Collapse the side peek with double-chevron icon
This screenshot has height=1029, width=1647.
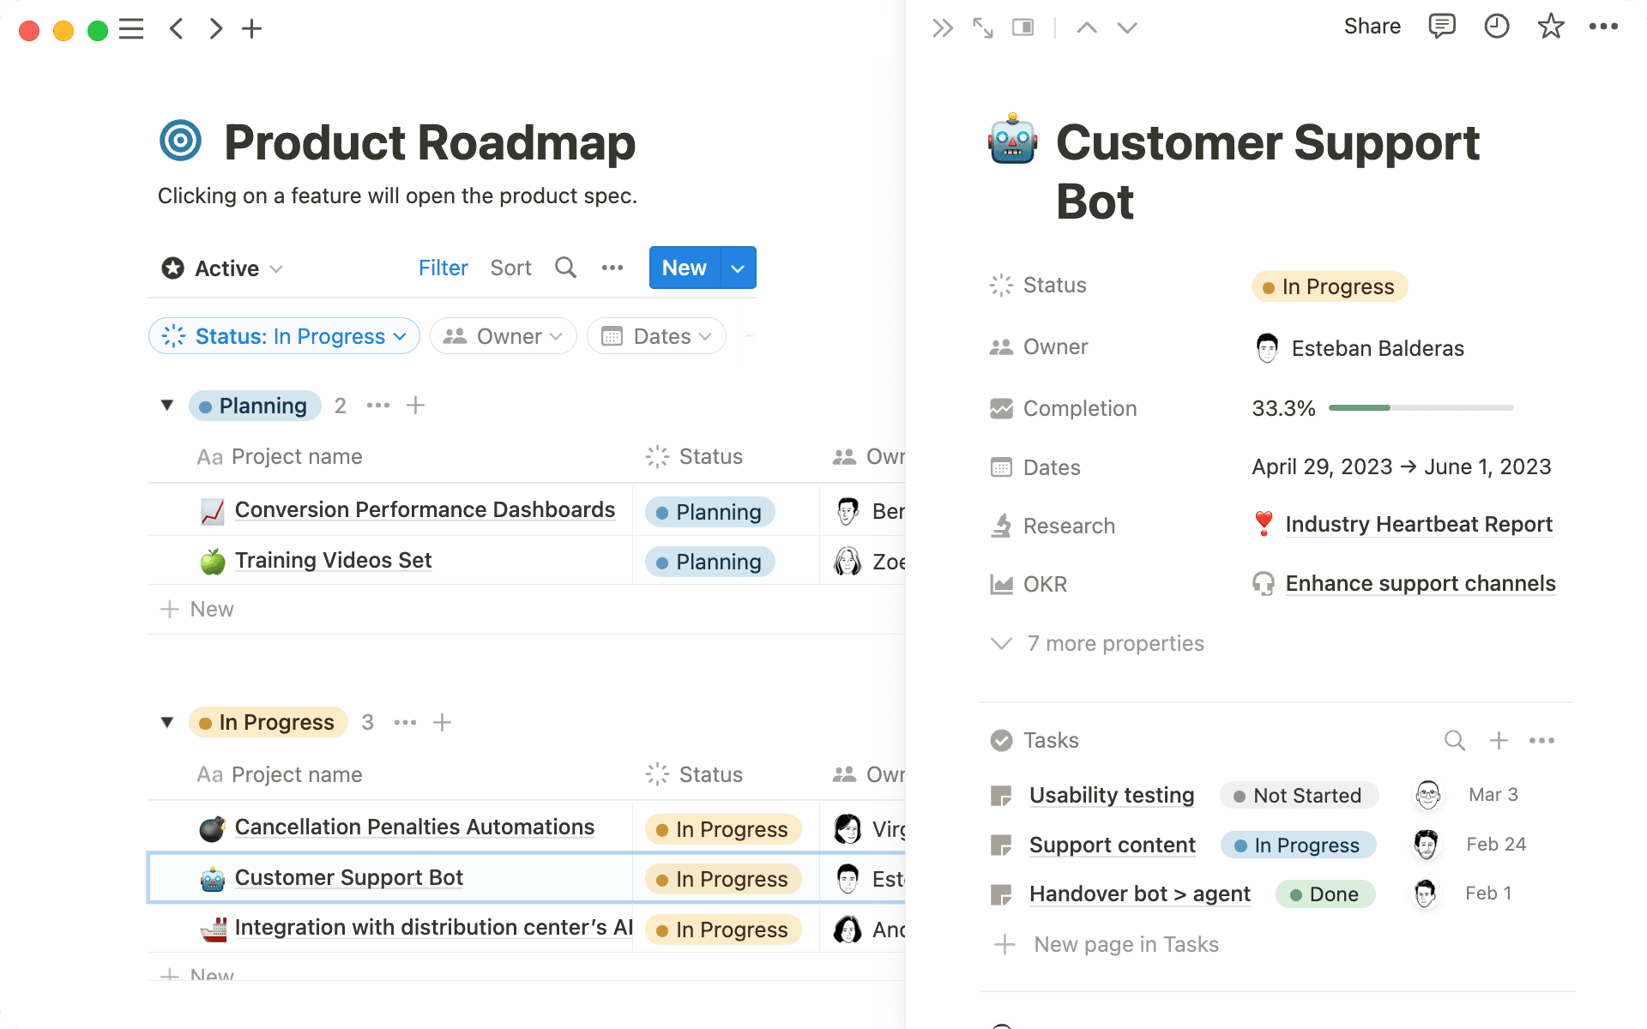pos(943,27)
